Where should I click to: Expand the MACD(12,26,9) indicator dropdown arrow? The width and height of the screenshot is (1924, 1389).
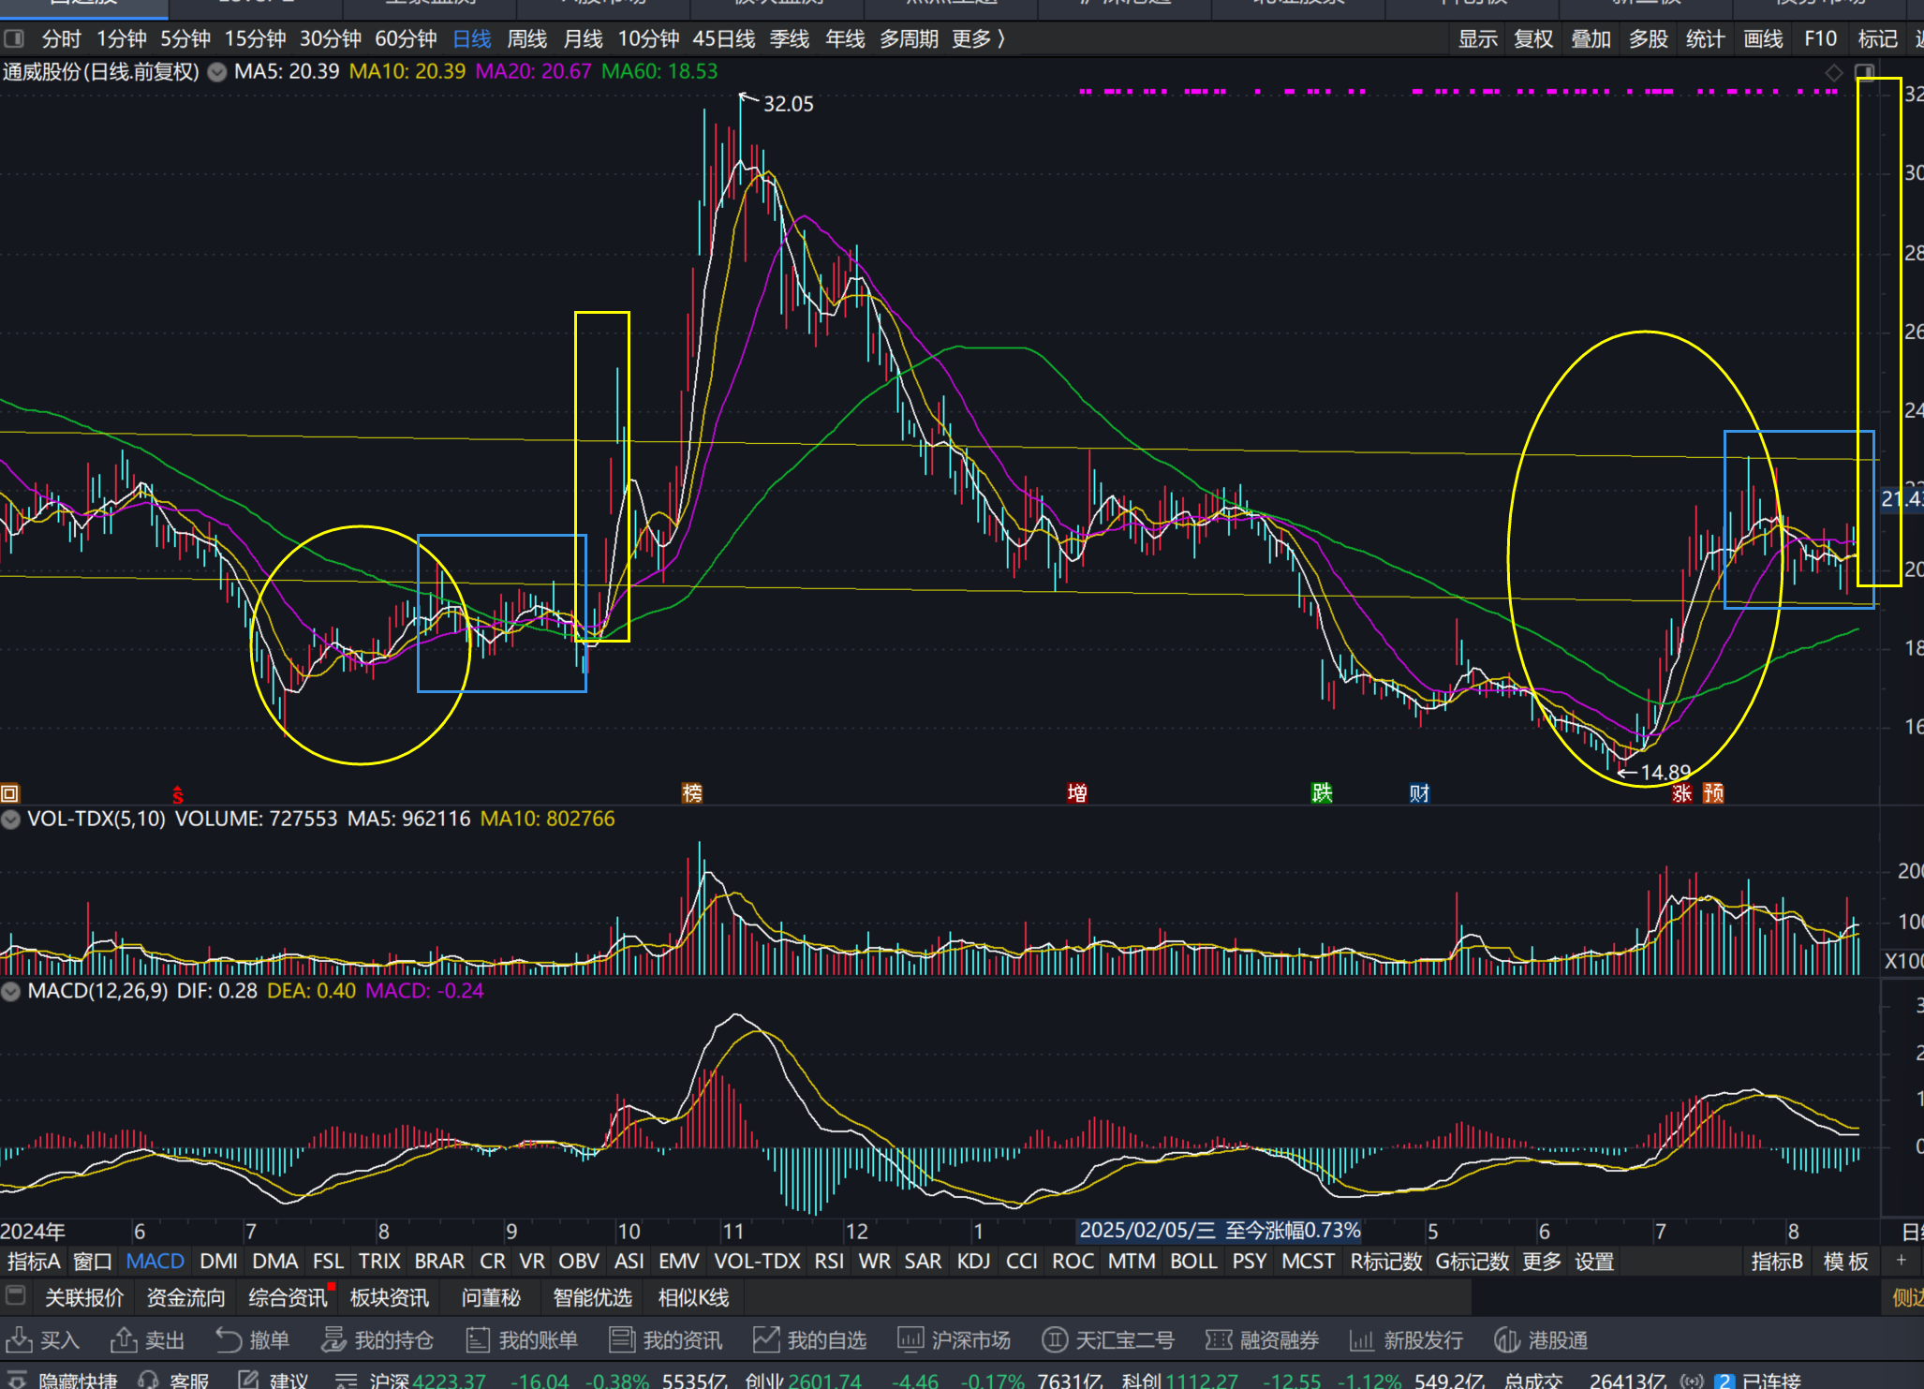pyautogui.click(x=11, y=991)
